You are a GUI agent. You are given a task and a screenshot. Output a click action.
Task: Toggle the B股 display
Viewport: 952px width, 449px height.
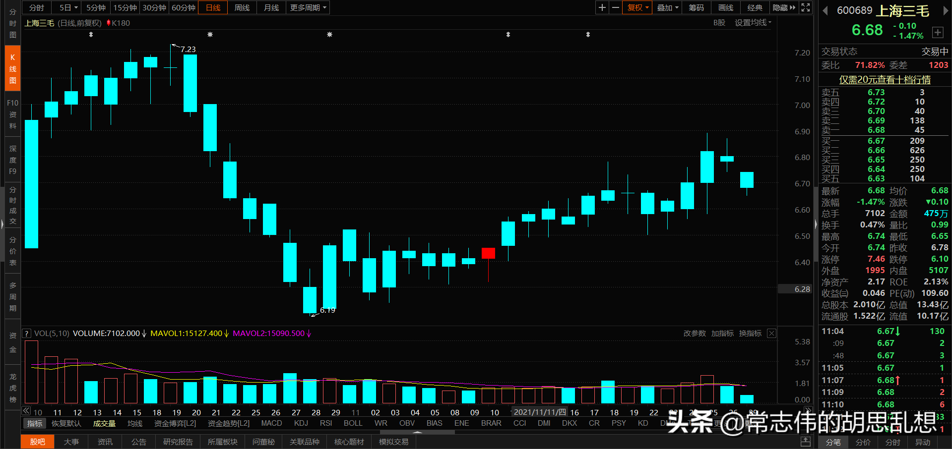[719, 22]
